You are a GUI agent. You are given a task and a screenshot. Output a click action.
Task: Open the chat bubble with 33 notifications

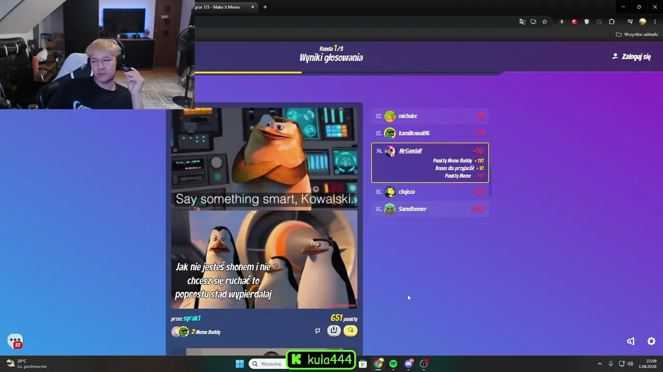click(x=15, y=342)
